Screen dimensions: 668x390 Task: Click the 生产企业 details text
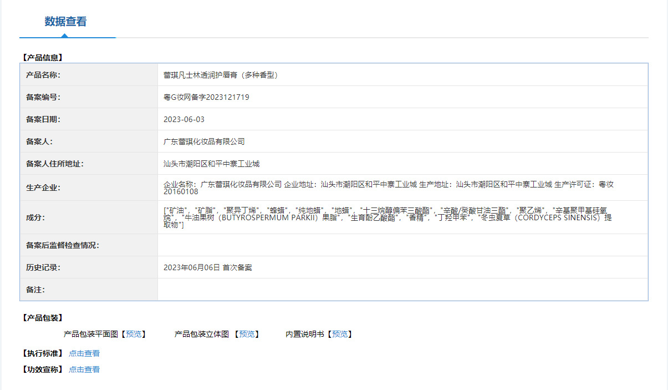click(x=389, y=188)
